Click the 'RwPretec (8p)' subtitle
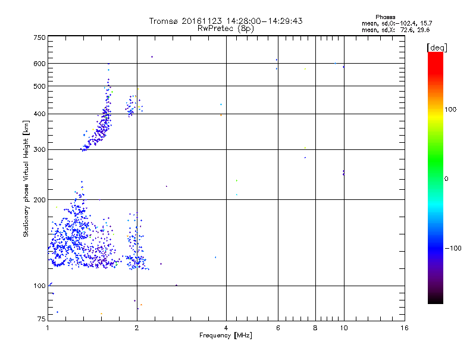The width and height of the screenshot is (476, 357). 226,29
